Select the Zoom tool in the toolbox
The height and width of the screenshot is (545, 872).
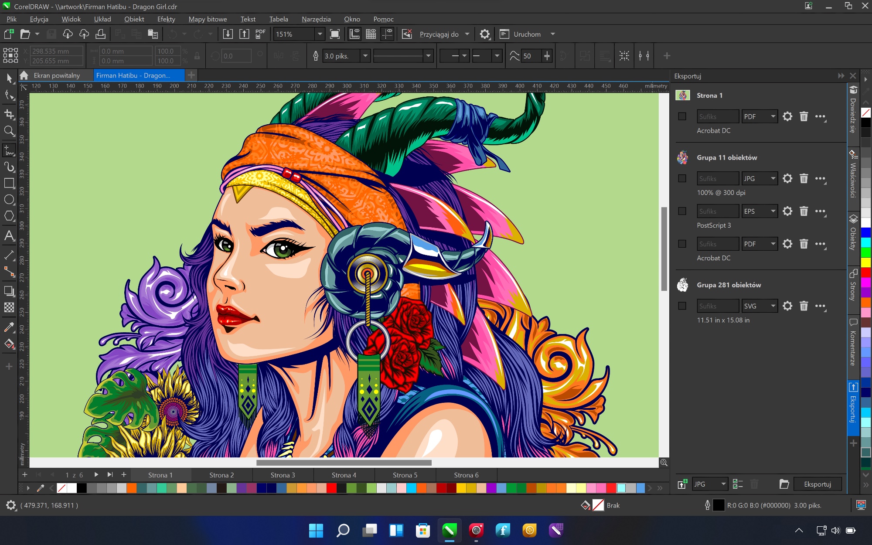tap(9, 131)
